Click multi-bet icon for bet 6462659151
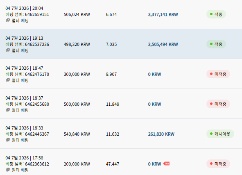 click(x=8, y=20)
